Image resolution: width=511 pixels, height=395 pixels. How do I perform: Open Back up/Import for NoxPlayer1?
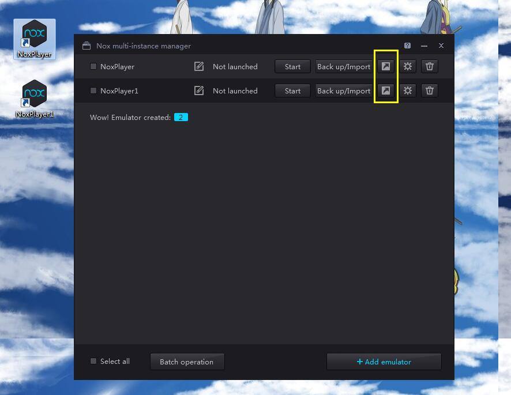click(344, 91)
